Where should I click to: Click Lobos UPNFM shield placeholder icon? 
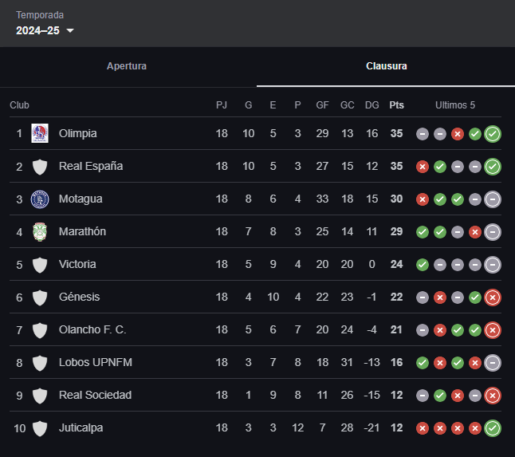39,362
